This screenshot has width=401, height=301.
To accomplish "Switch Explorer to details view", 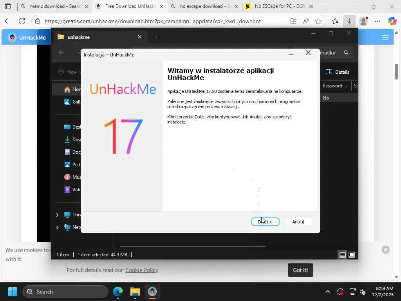I will point(342,255).
